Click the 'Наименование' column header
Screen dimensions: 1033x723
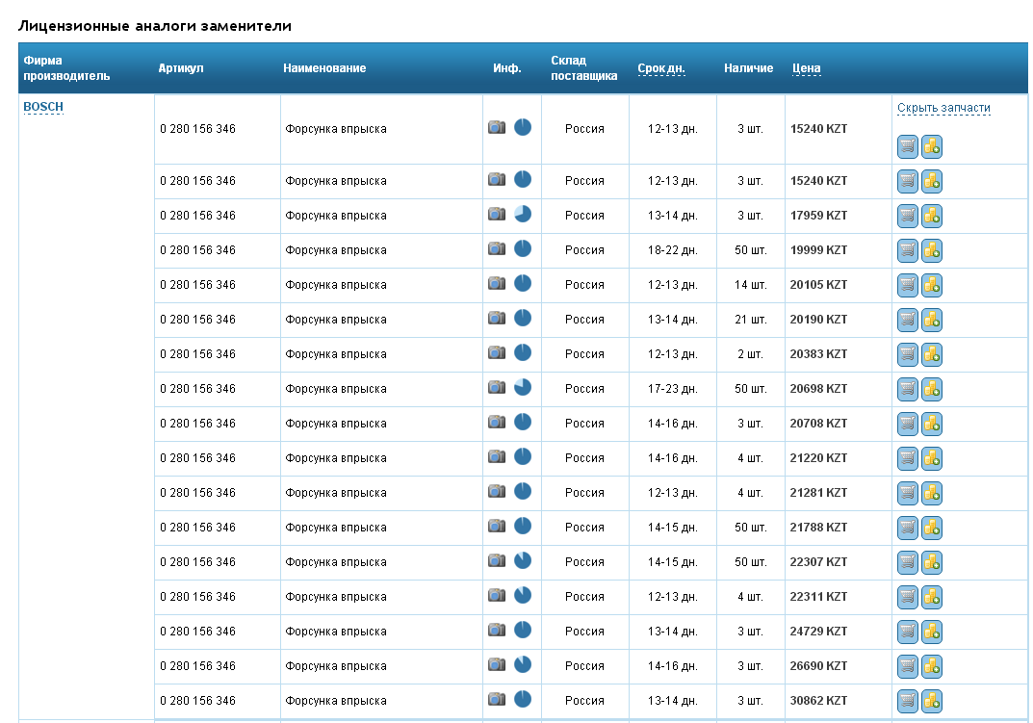point(324,68)
